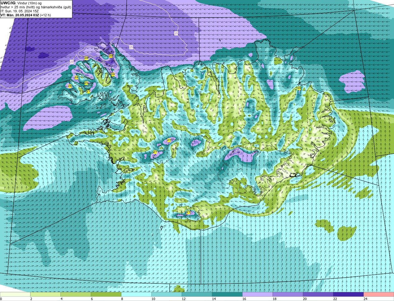Select the 2–4 m/s pale yellow-green legend swatch
Viewport: 394px width, 301px height.
tap(46, 295)
